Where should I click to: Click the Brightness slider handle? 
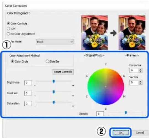(54, 81)
